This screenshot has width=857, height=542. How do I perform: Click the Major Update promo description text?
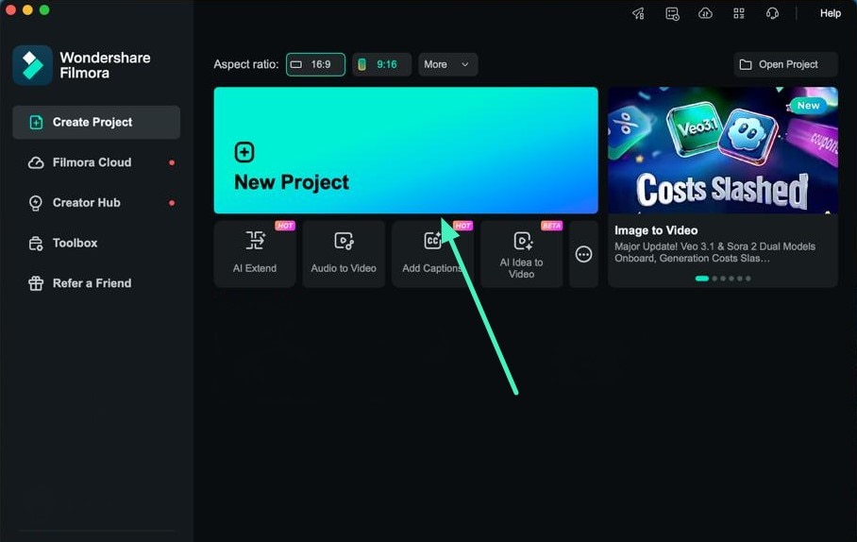[714, 252]
